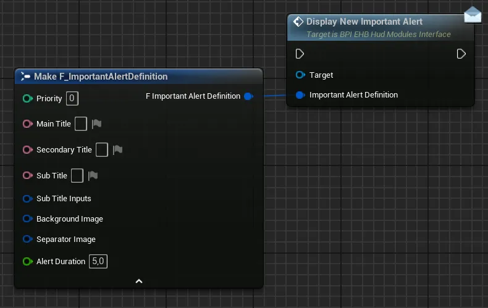Click the F Important Alert Definition output pin
The height and width of the screenshot is (308, 488).
point(249,96)
